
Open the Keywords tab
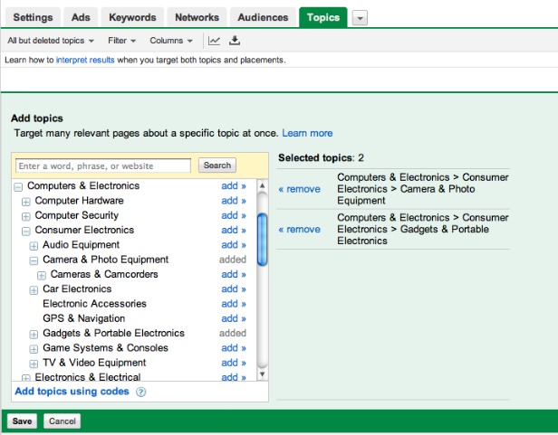[132, 17]
